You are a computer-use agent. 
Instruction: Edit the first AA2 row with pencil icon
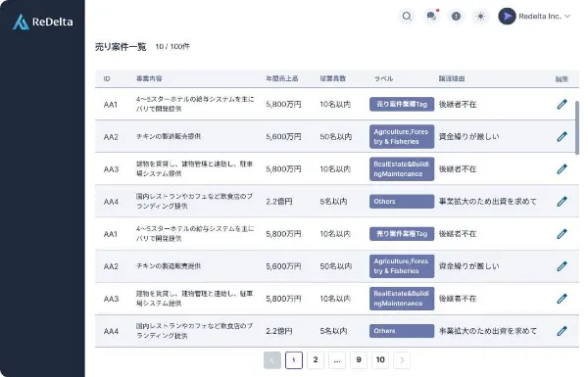coord(562,136)
